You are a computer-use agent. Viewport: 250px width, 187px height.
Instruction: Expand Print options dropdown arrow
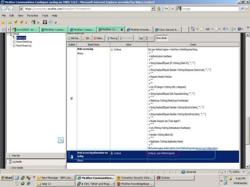pos(212,29)
